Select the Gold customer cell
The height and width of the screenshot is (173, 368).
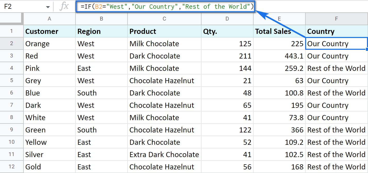pyautogui.click(x=49, y=167)
